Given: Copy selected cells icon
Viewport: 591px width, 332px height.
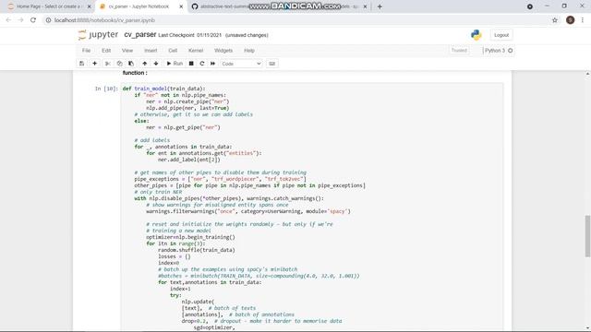Looking at the screenshot, I should point(119,64).
